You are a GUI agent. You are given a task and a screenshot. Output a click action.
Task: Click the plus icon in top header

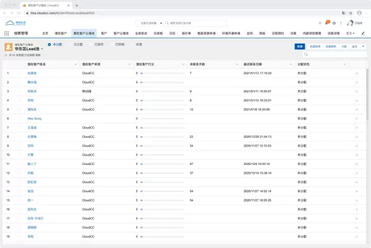(x=320, y=23)
